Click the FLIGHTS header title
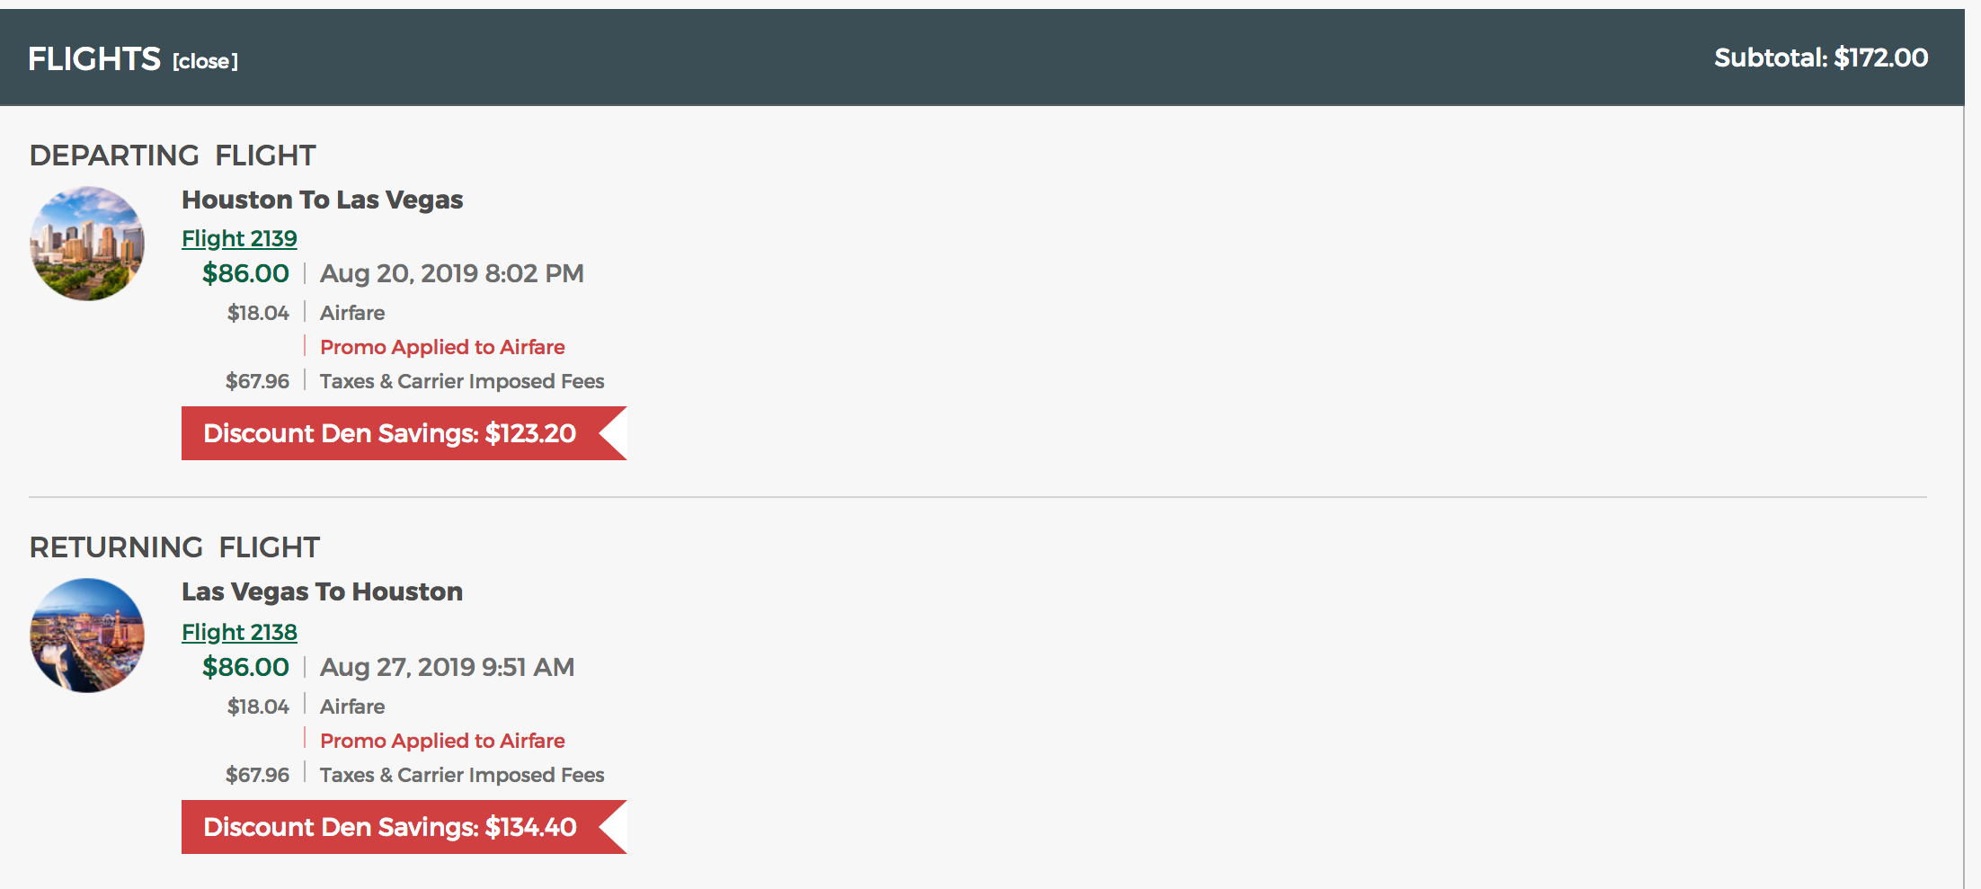This screenshot has height=889, width=1981. tap(94, 59)
